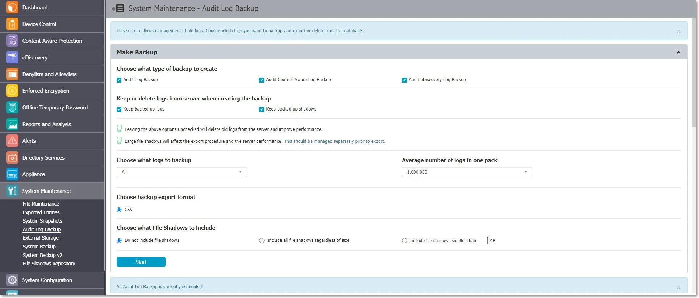Dismiss the old logs info banner
Viewport: 699px width, 298px height.
pyautogui.click(x=678, y=31)
